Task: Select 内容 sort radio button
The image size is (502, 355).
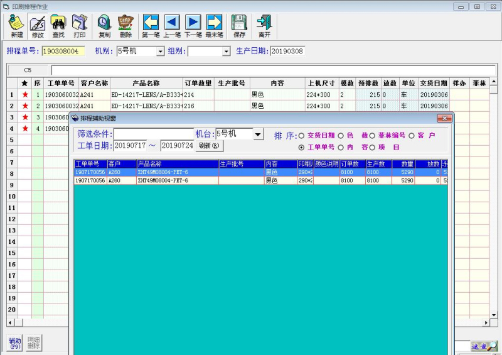Action: [x=341, y=148]
